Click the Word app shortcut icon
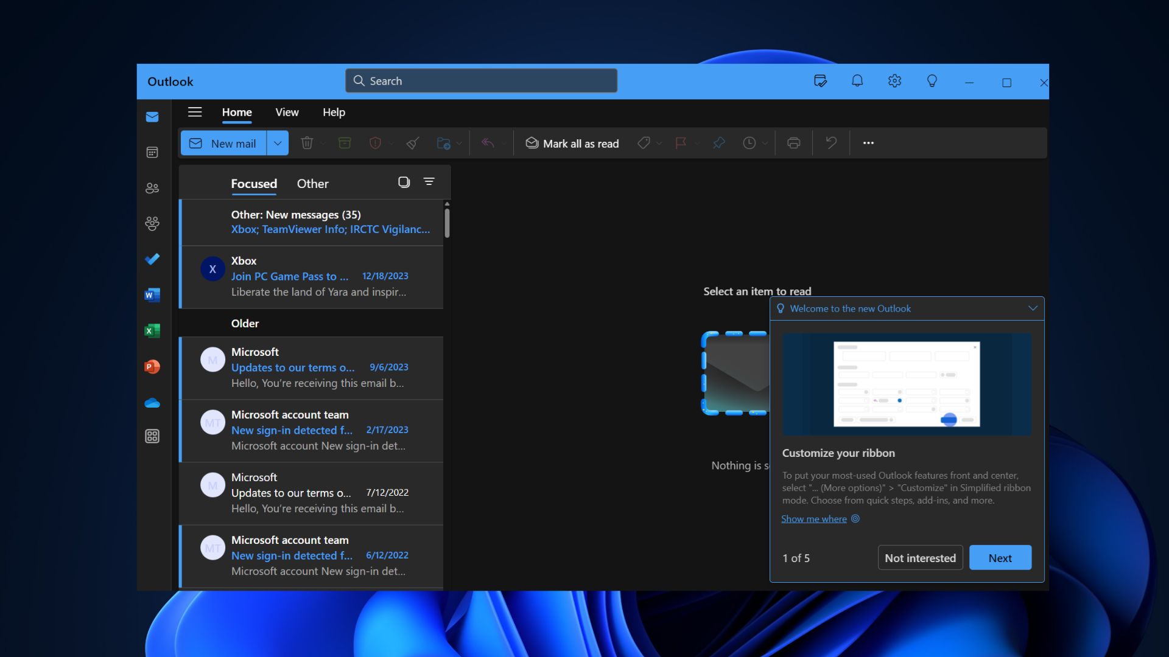Screen dimensions: 1169x657 [x=152, y=294]
